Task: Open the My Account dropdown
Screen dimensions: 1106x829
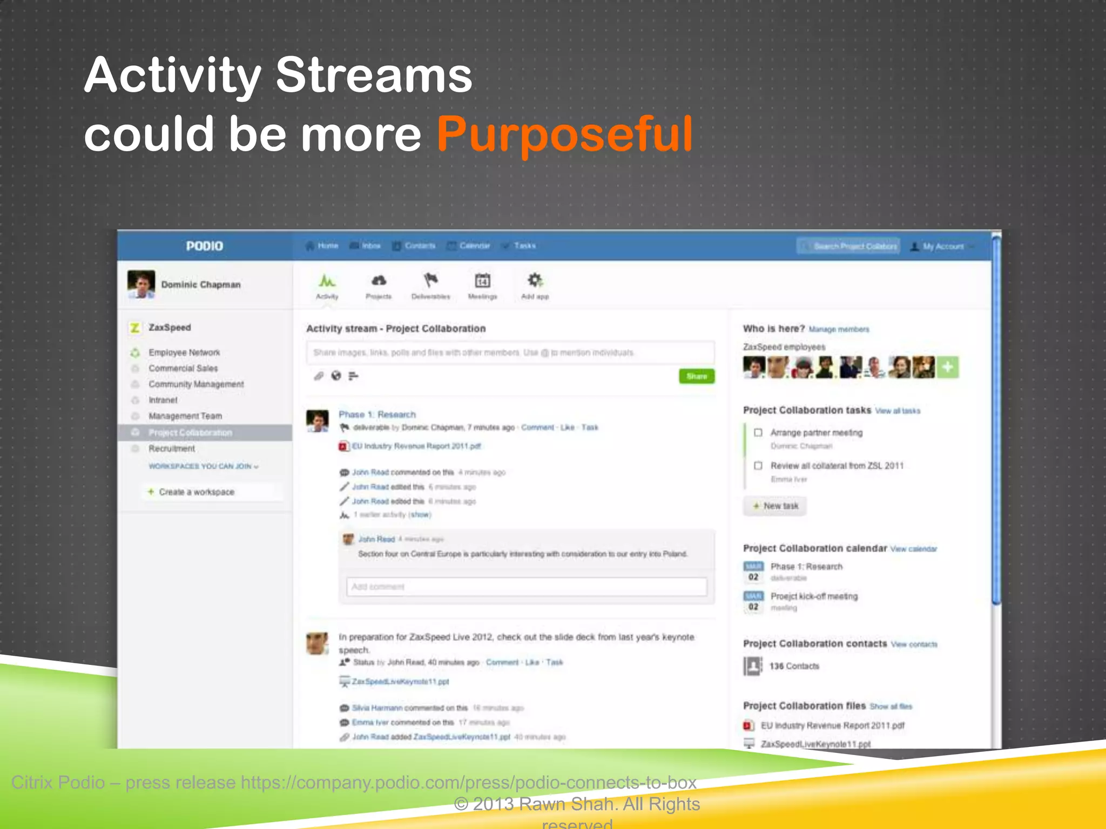Action: coord(942,247)
